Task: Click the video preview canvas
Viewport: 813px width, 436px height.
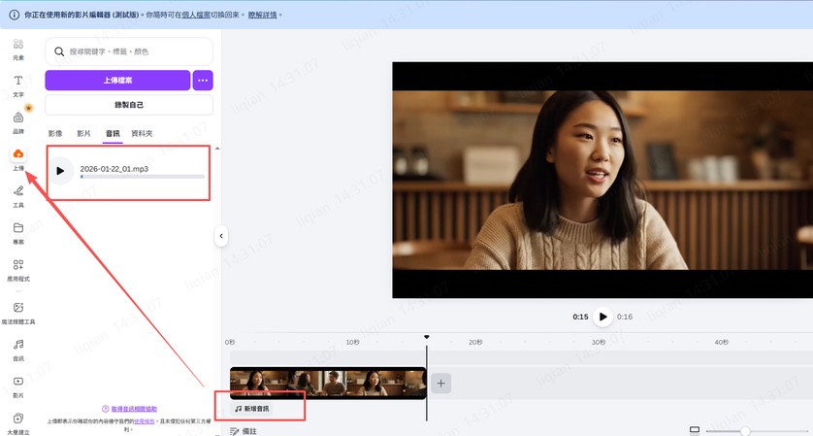Action: (602, 180)
